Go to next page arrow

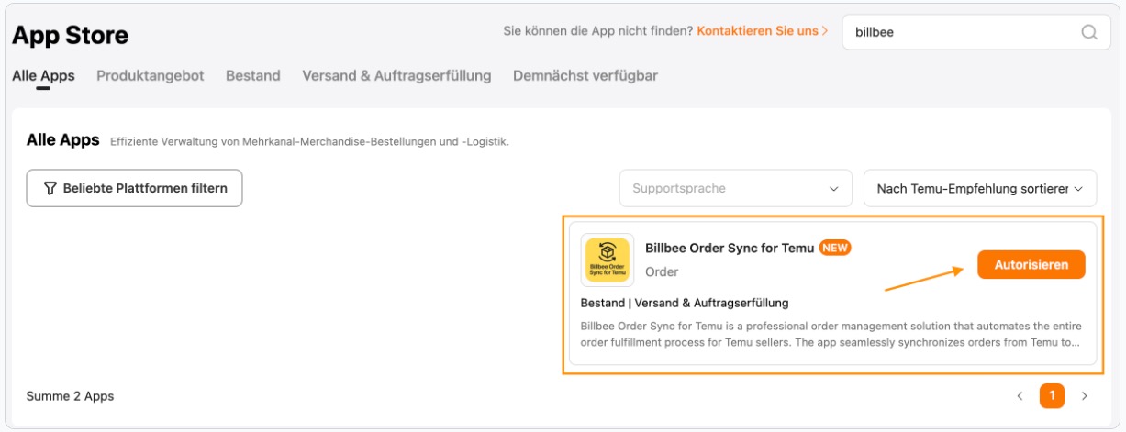click(1084, 396)
